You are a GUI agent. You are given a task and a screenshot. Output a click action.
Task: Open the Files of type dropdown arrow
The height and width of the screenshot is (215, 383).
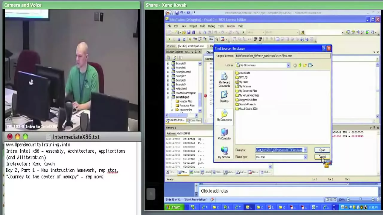(305, 157)
